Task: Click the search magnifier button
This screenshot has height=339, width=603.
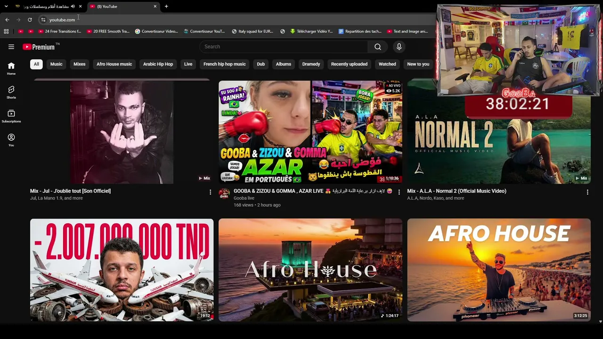Action: [x=378, y=47]
